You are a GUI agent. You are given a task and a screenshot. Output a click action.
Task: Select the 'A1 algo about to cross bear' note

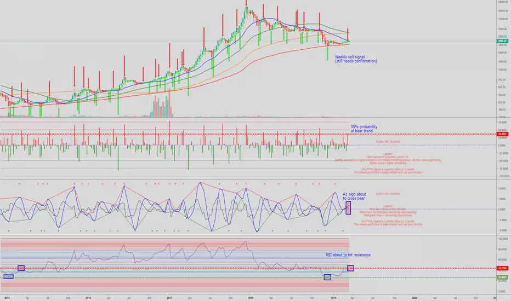[354, 196]
